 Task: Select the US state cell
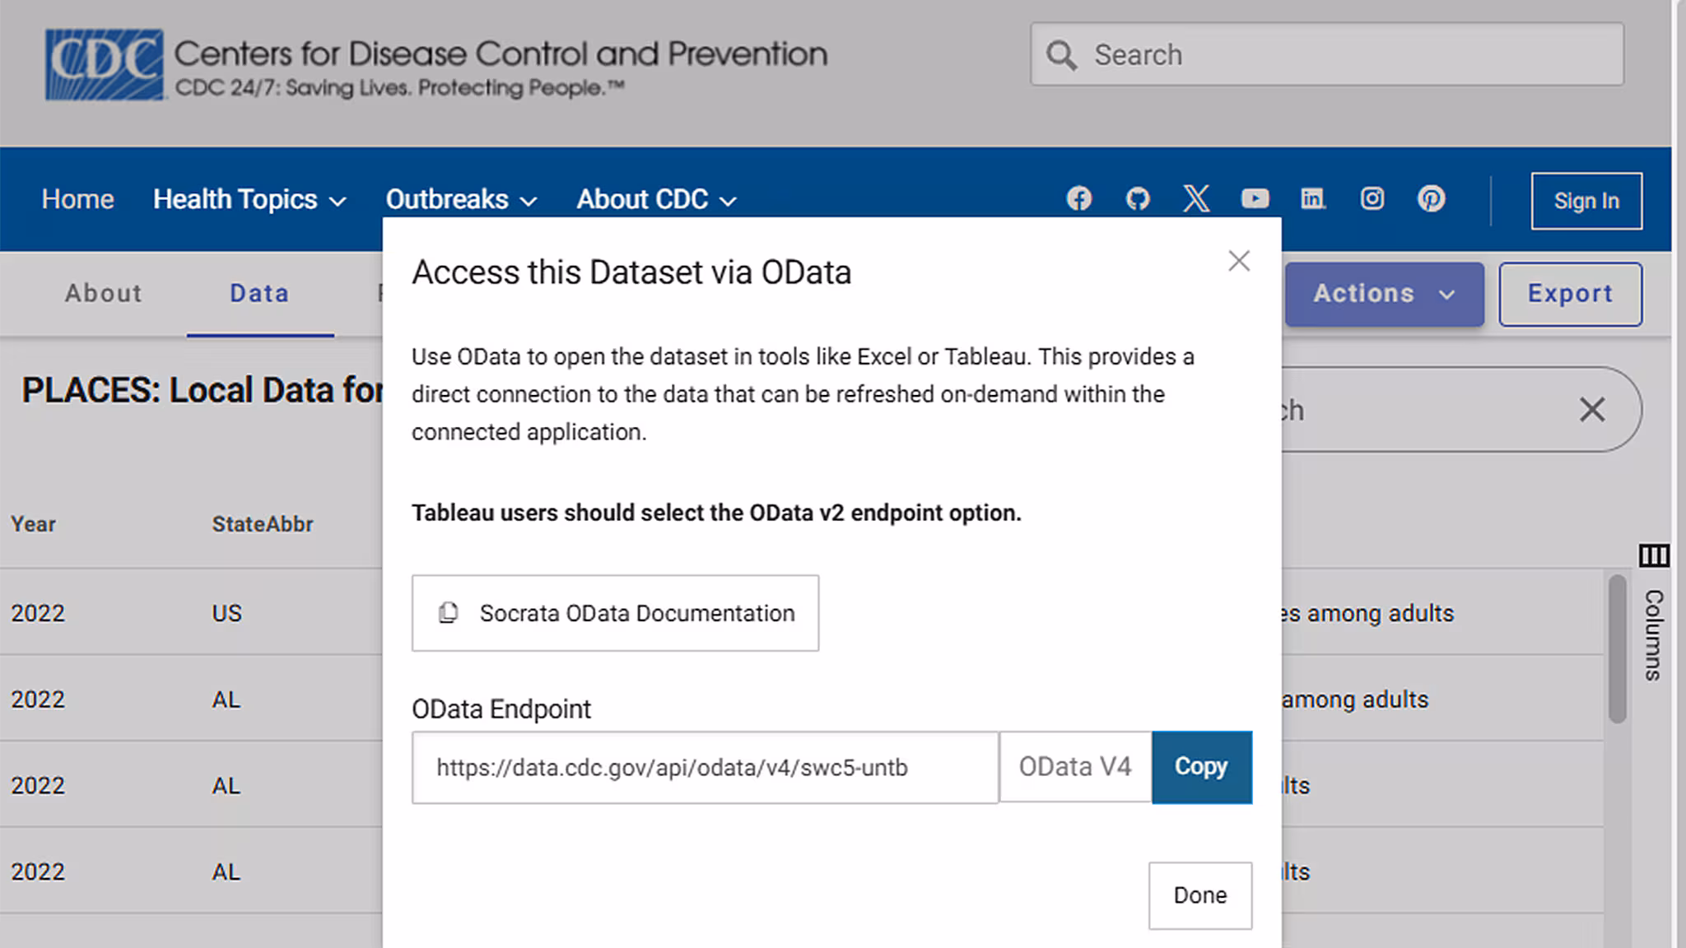226,613
